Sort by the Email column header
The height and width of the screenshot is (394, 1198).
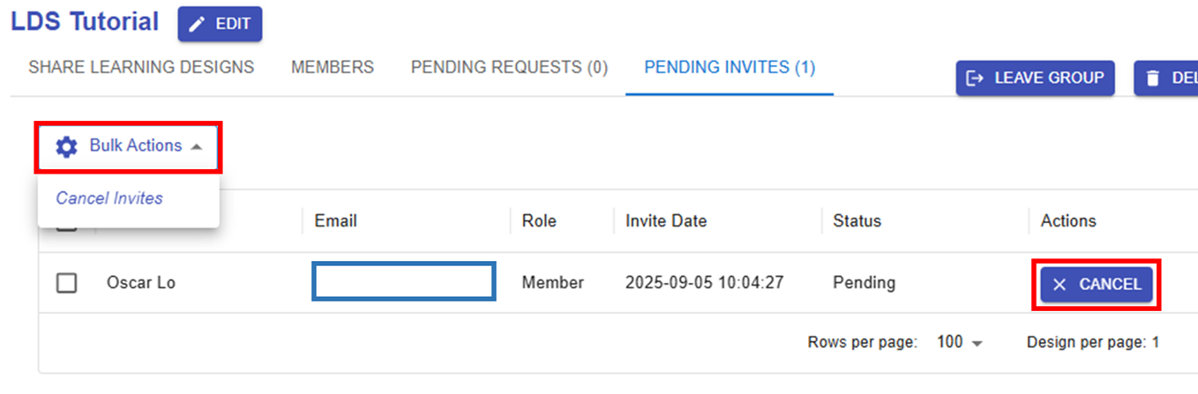336,220
